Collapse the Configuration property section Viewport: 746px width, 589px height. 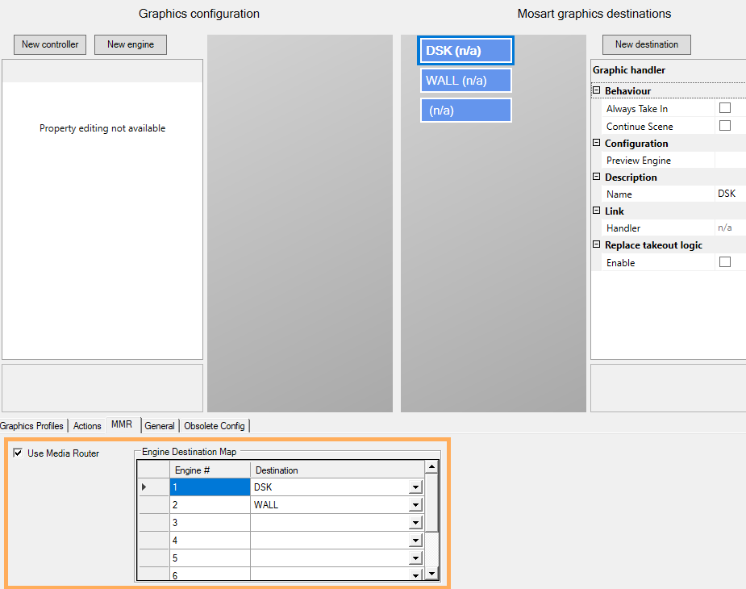tap(597, 144)
